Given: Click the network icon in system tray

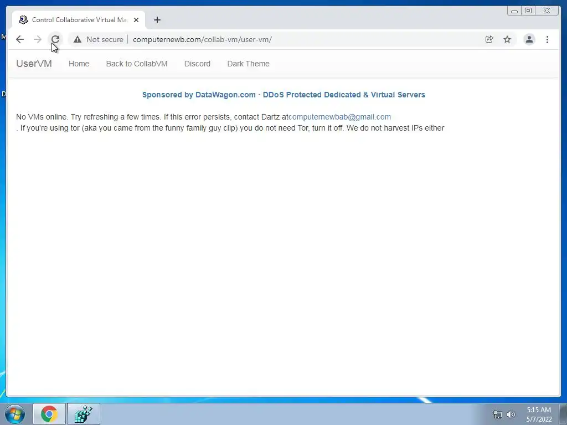Looking at the screenshot, I should coord(498,414).
